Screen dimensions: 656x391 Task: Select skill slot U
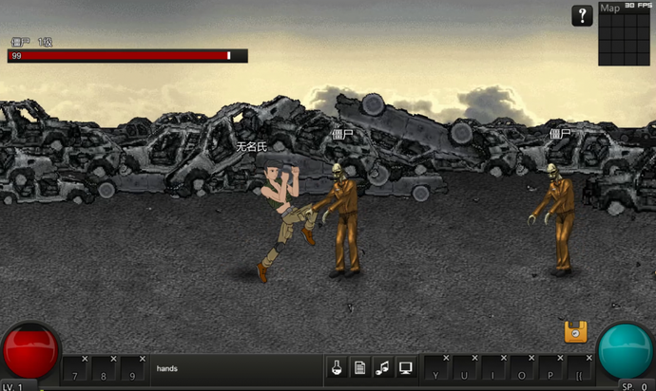click(x=465, y=369)
